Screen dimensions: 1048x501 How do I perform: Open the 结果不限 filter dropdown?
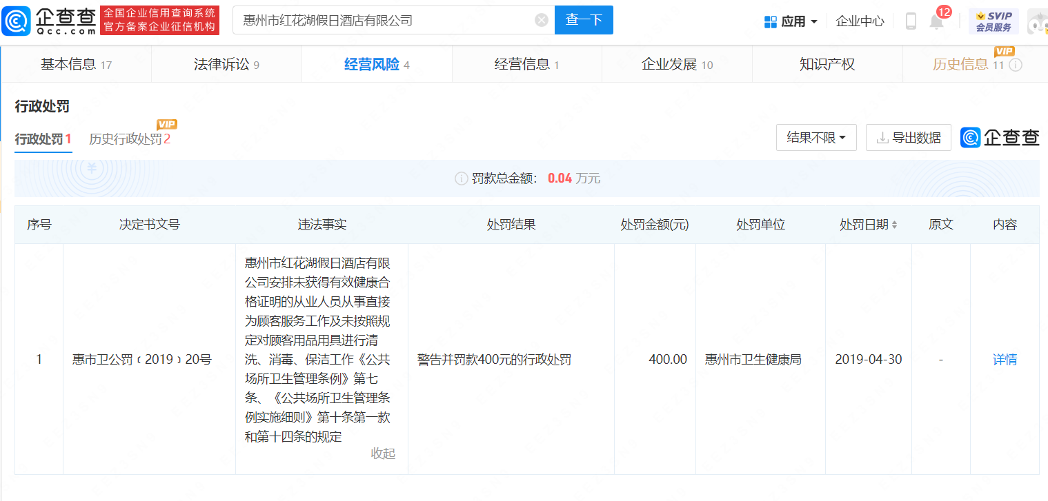[x=816, y=138]
